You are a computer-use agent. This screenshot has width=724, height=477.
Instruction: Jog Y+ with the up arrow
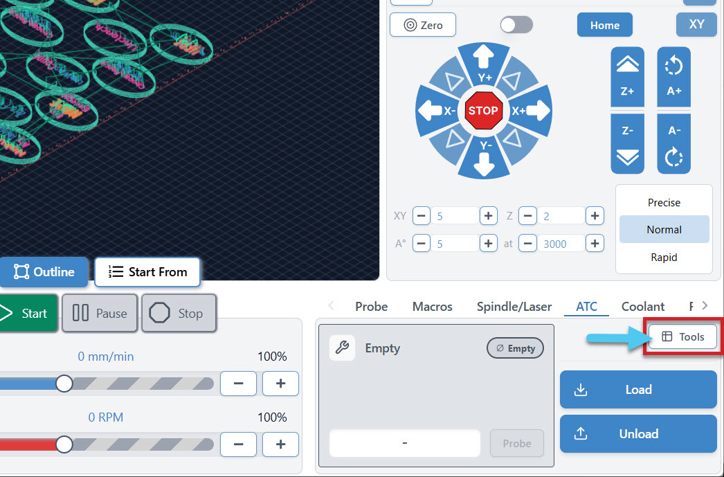tap(484, 64)
